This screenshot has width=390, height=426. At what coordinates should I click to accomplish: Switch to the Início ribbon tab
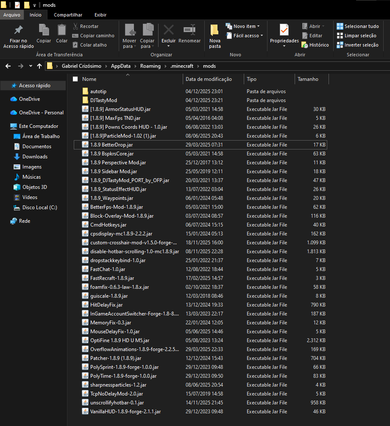[36, 15]
